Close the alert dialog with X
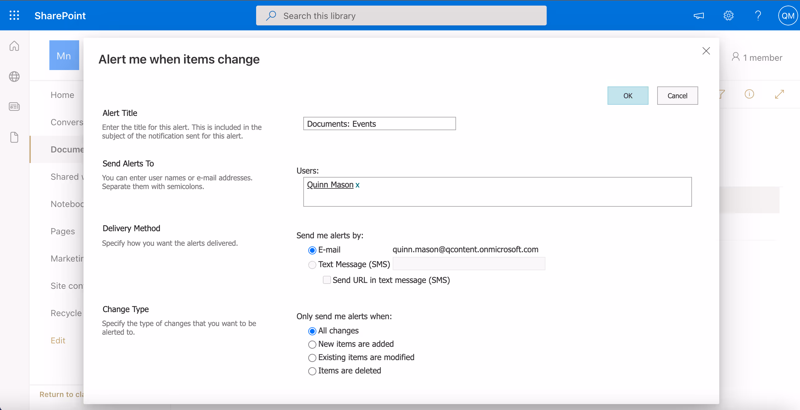This screenshot has width=800, height=410. tap(706, 51)
